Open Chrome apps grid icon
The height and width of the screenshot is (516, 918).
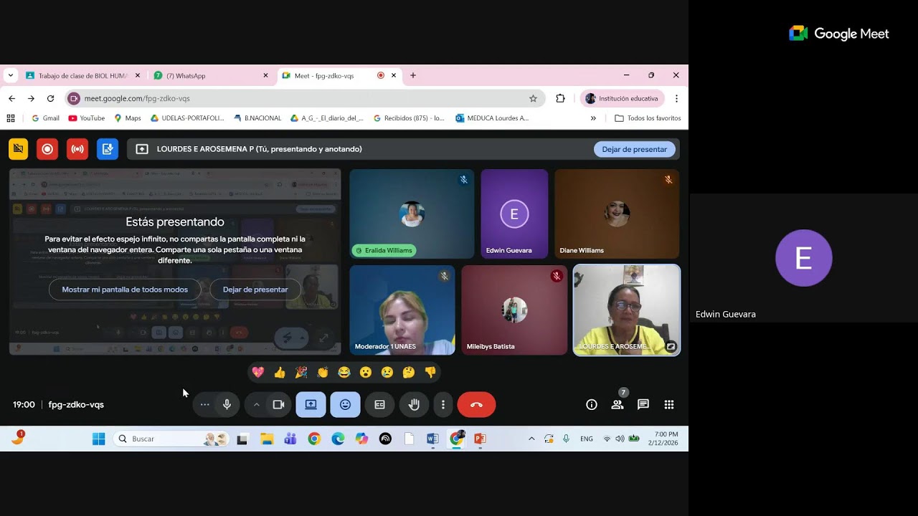pos(11,118)
